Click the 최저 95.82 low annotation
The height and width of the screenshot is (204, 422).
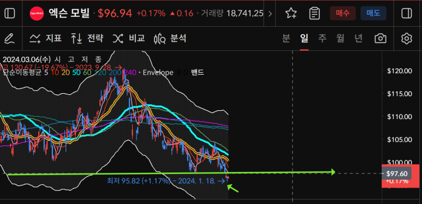point(166,181)
